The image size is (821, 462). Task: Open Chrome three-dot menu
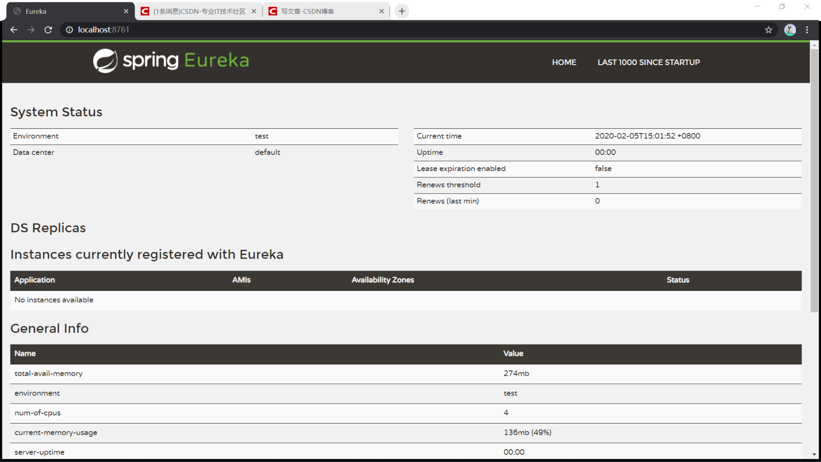pos(807,30)
